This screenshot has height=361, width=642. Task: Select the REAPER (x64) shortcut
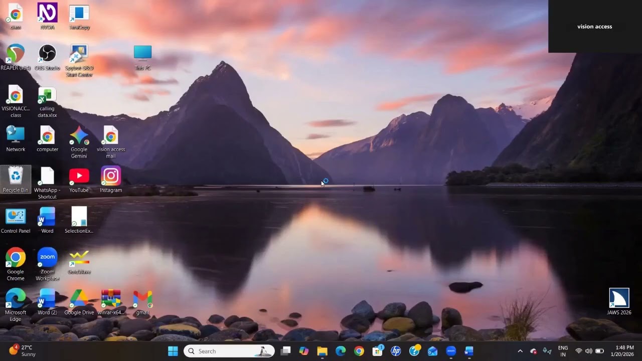click(x=16, y=57)
